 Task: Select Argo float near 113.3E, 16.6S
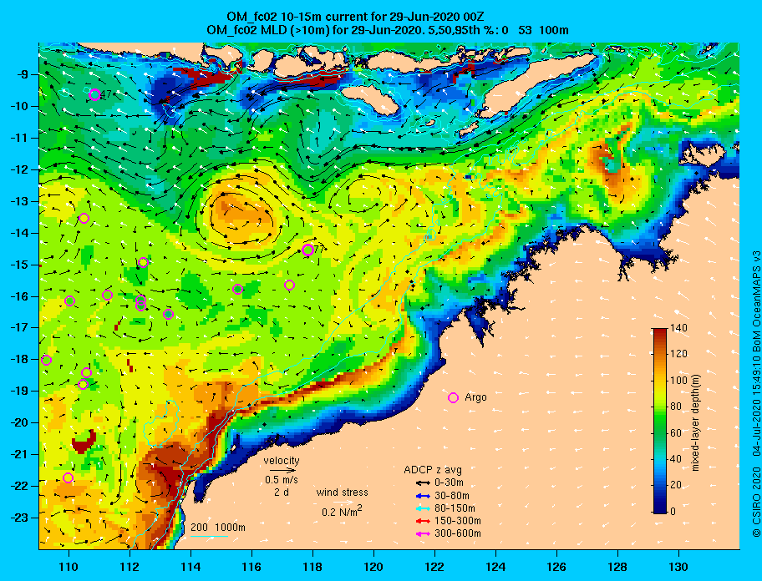[x=168, y=314]
